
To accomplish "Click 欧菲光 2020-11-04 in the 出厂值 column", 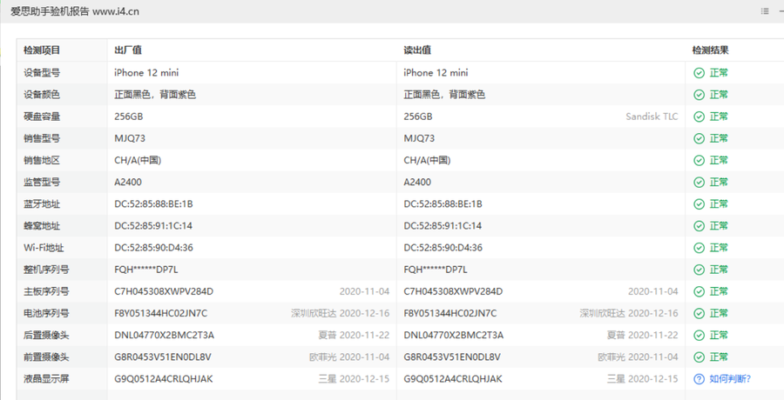I will (x=349, y=357).
